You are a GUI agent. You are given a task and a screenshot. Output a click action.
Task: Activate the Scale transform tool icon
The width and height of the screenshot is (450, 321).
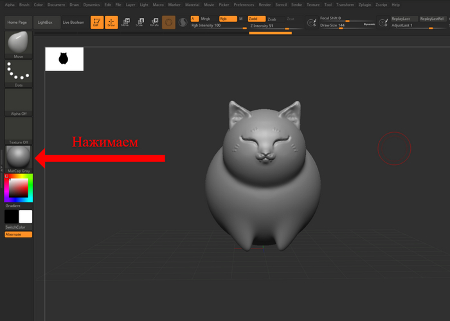click(139, 22)
